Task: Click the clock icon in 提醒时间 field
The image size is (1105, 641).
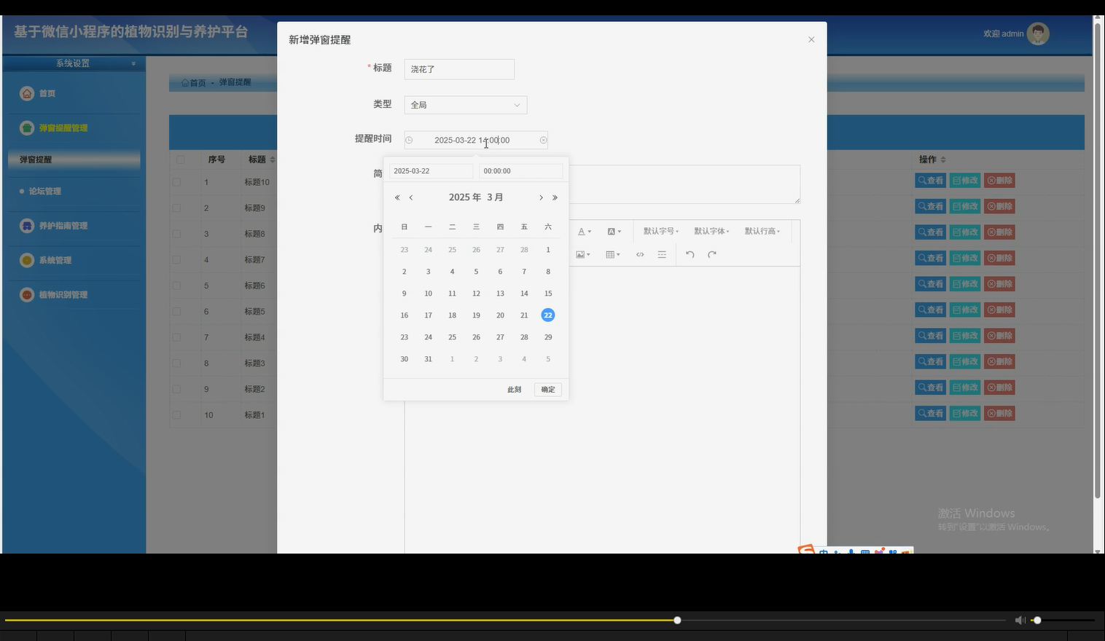Action: (409, 140)
